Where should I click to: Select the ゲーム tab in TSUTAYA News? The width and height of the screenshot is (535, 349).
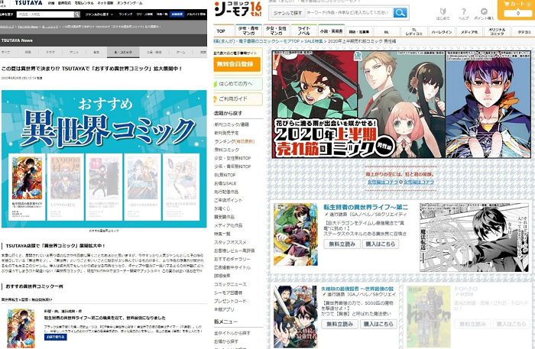click(180, 52)
